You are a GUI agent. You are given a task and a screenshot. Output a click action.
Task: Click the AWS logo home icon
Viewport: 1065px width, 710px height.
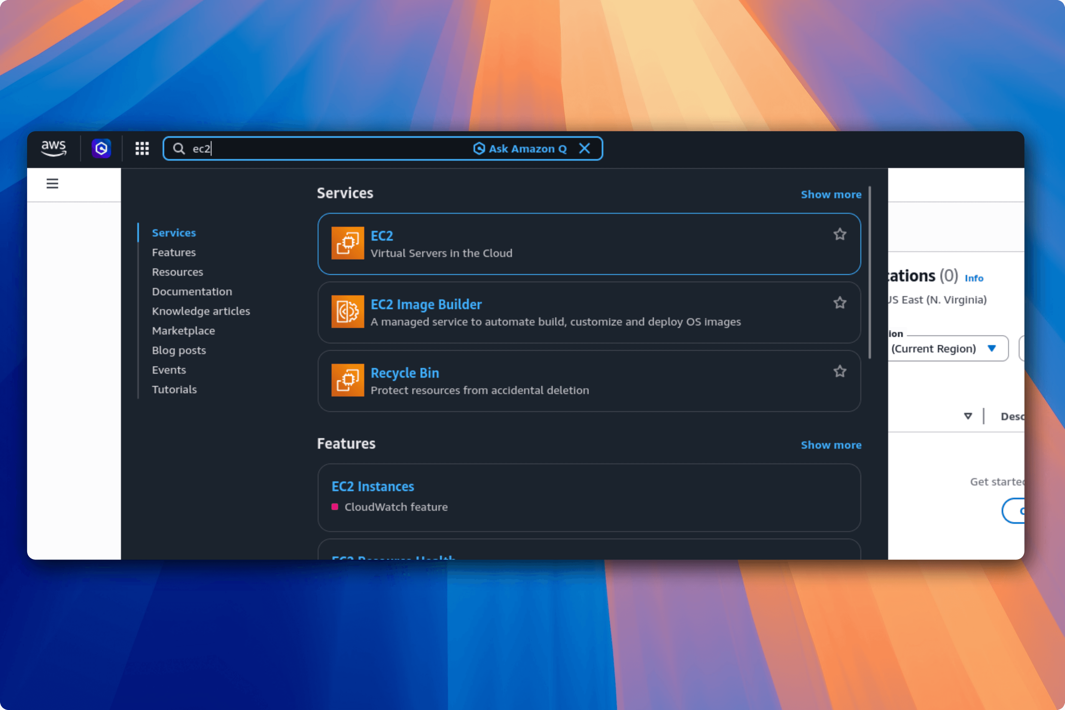(x=54, y=148)
